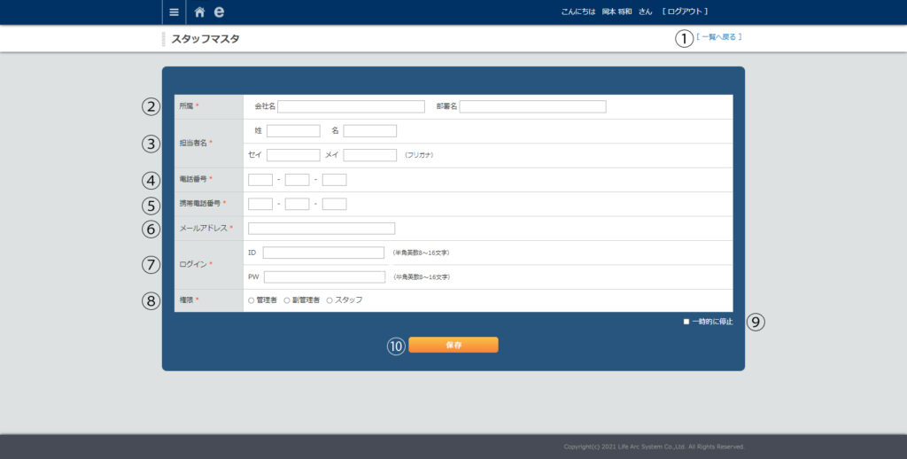Select the 副管理者 radio button
907x459 pixels.
[287, 300]
